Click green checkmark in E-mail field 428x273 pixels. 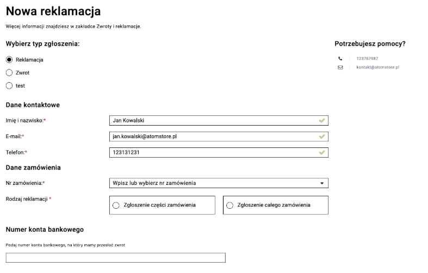point(322,136)
